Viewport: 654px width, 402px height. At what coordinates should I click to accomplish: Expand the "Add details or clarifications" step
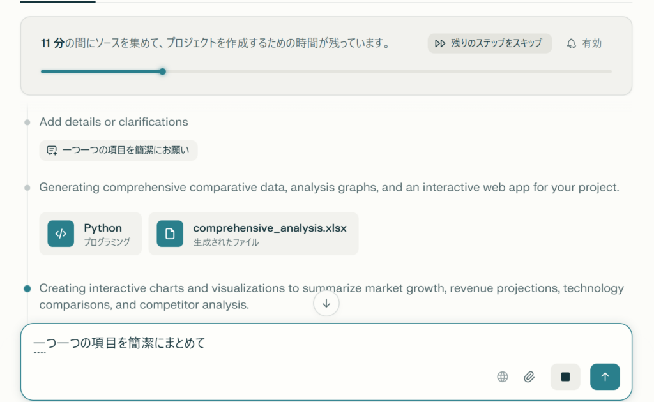tap(114, 122)
